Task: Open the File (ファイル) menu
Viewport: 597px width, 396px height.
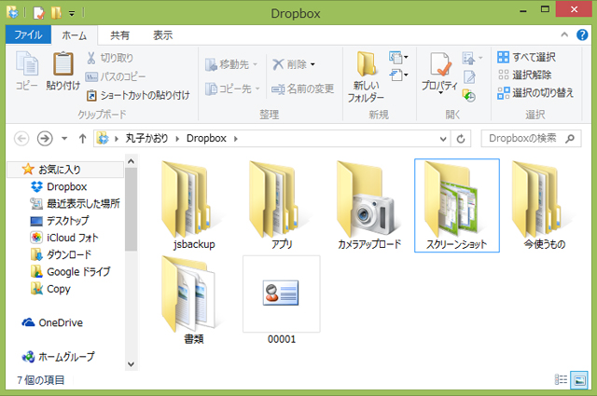Action: tap(28, 35)
